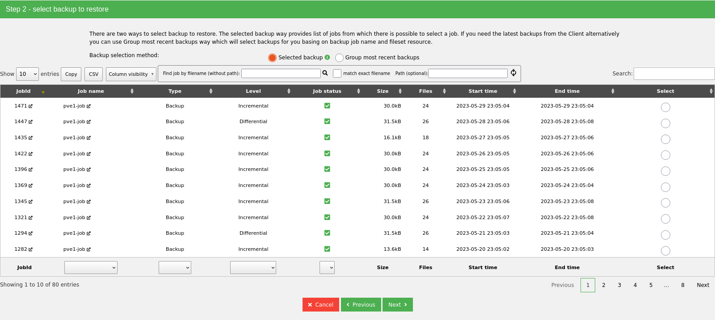Click the red Cancel button
The height and width of the screenshot is (320, 715).
pyautogui.click(x=320, y=304)
